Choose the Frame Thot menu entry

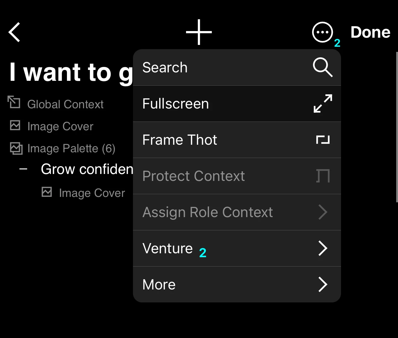[237, 140]
